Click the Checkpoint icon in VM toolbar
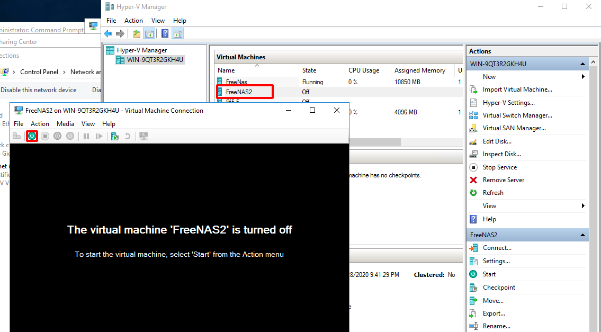601x332 pixels. (115, 136)
